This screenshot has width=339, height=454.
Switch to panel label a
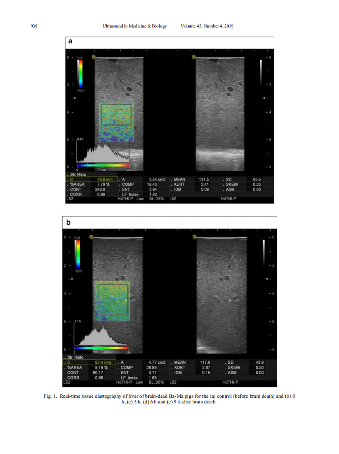click(71, 41)
